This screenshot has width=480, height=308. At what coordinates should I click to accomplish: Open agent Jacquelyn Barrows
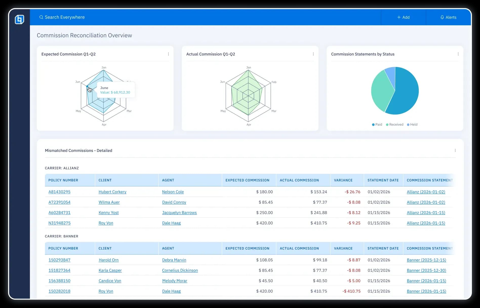pos(179,213)
